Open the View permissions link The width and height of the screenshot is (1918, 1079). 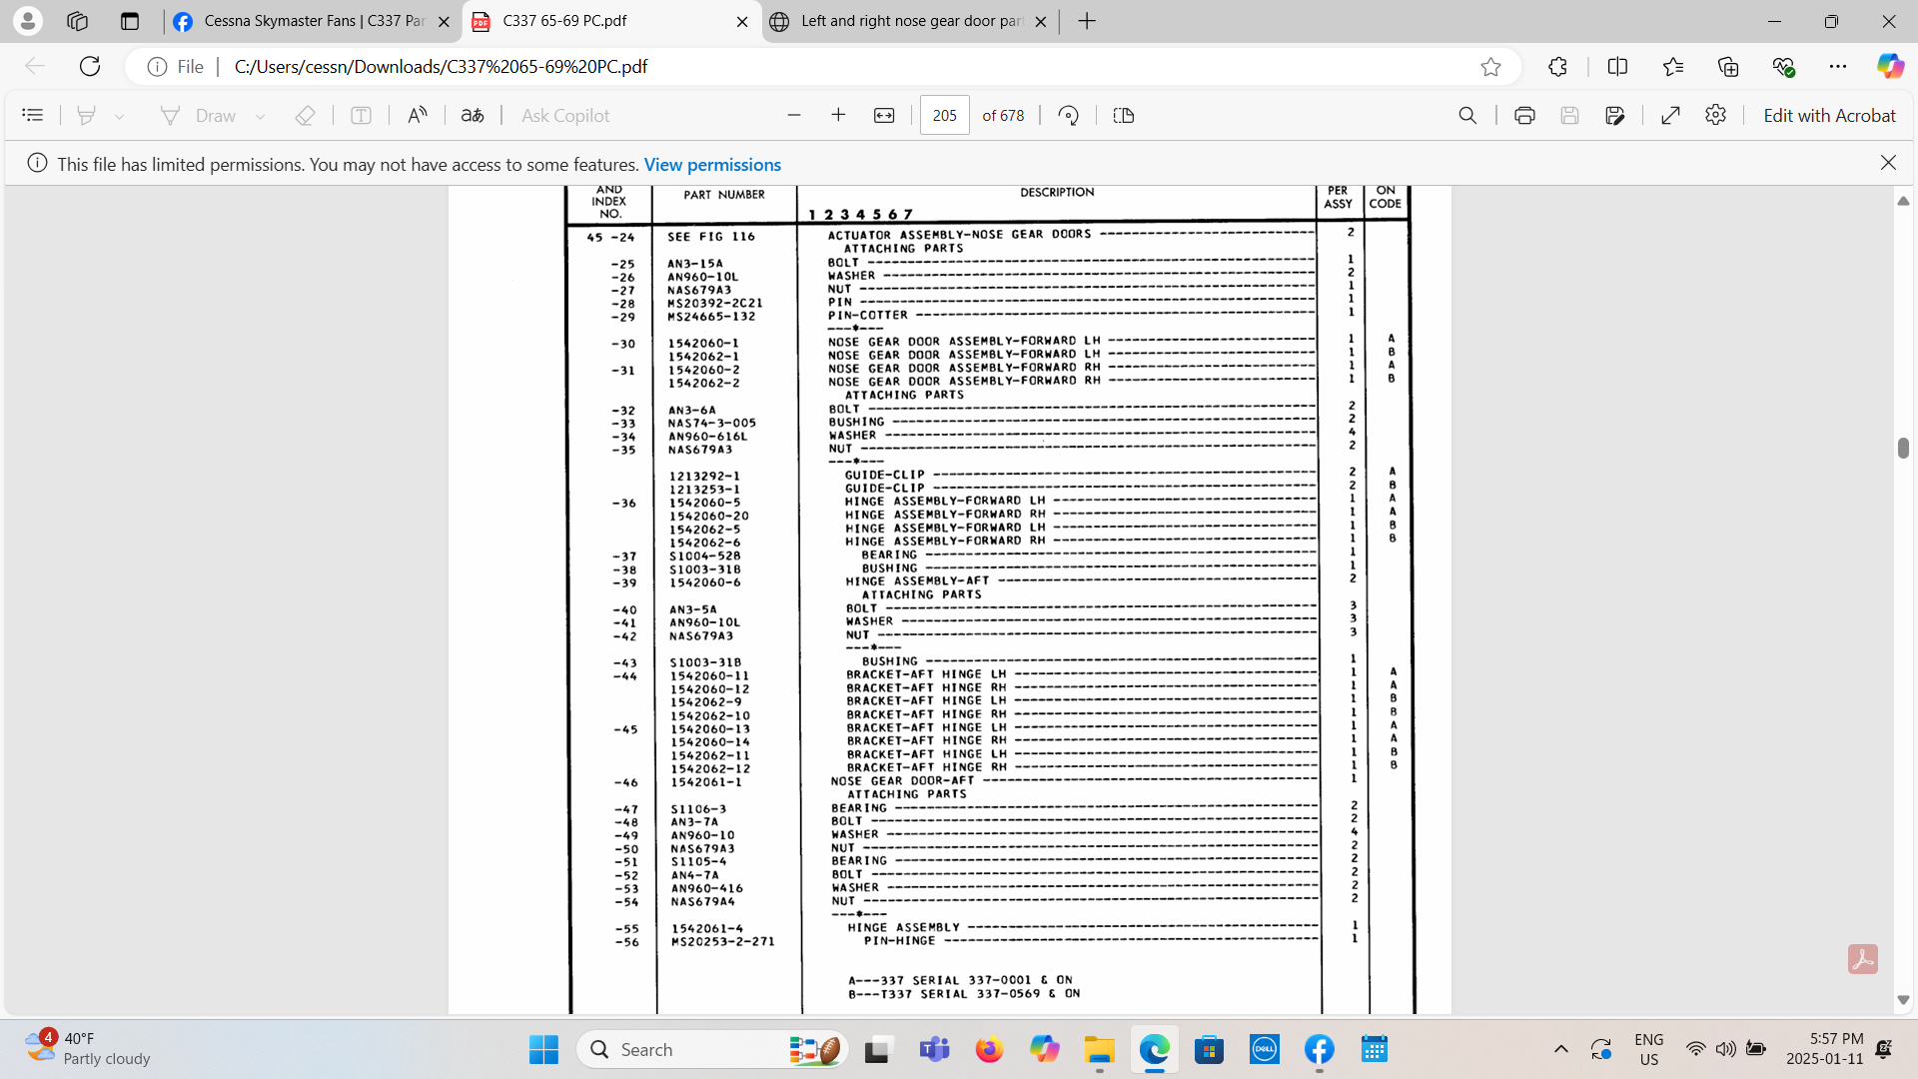click(x=712, y=165)
